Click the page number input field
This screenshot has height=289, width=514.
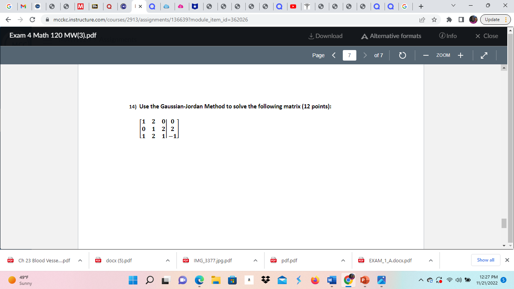350,55
